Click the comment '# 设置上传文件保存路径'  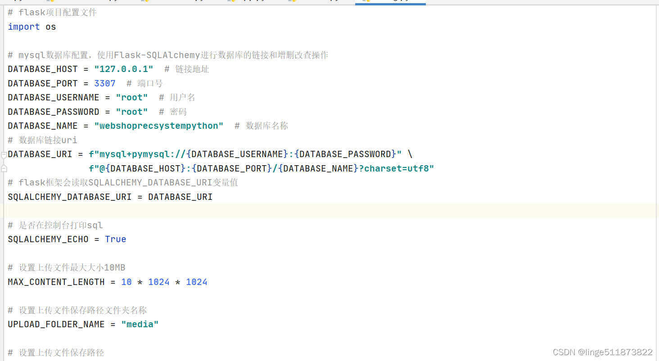[56, 352]
